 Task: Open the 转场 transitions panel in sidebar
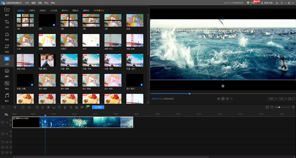7,48
